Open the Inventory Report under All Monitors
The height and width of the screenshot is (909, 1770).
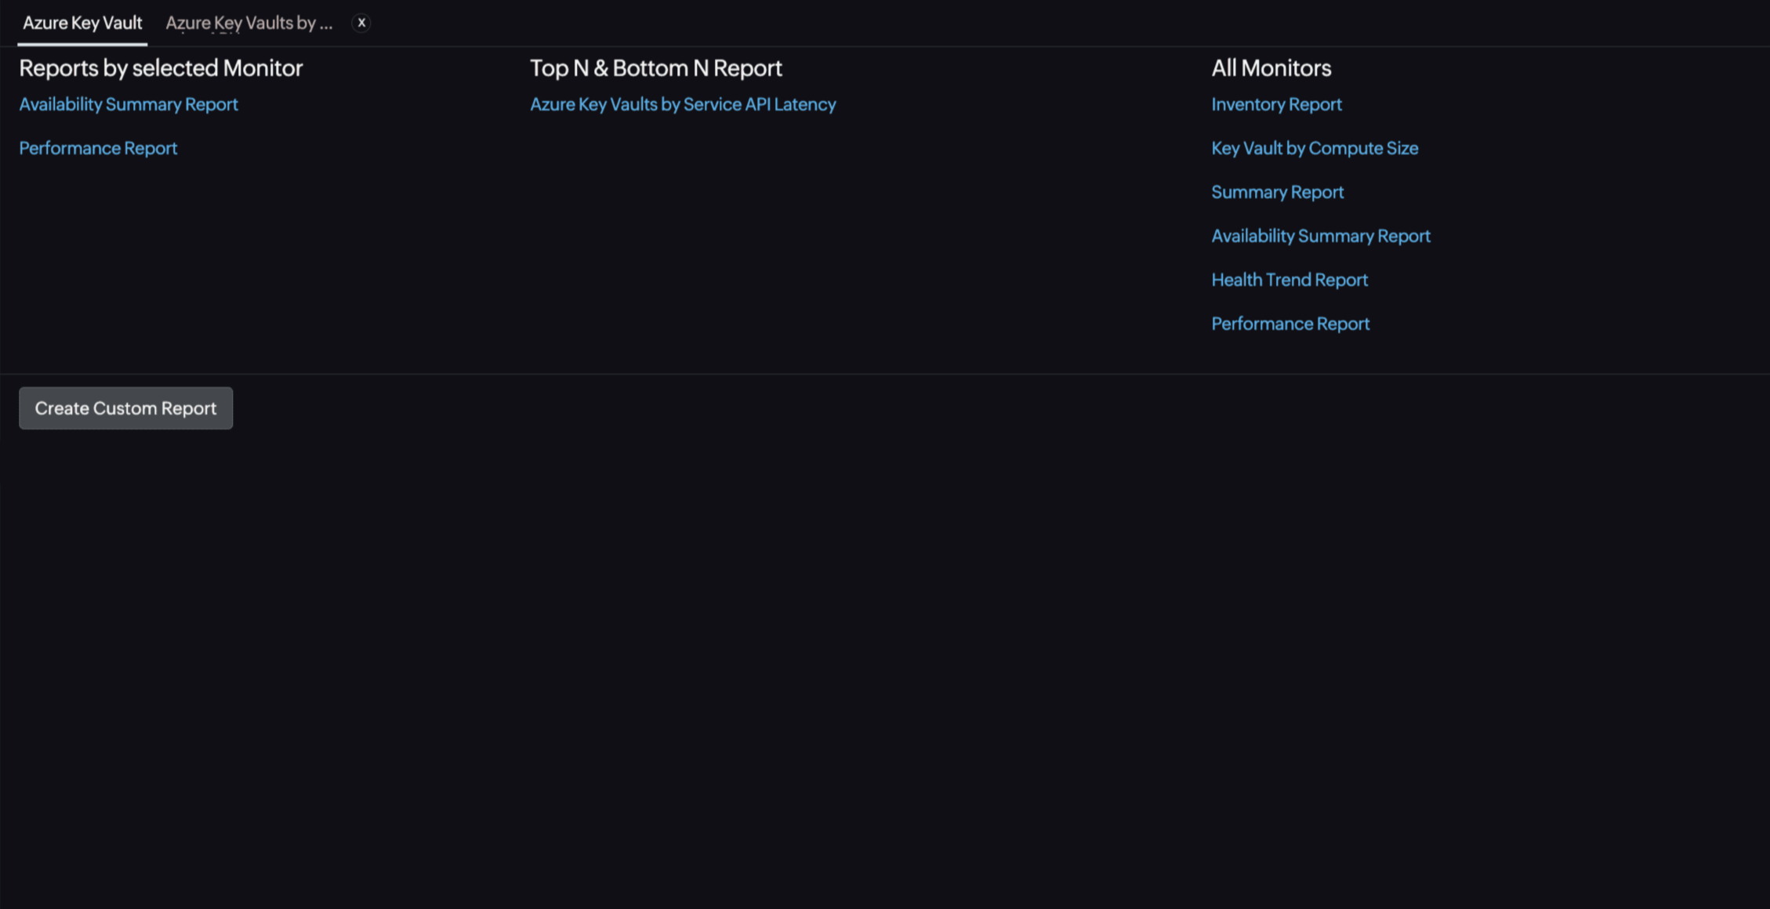click(1276, 103)
